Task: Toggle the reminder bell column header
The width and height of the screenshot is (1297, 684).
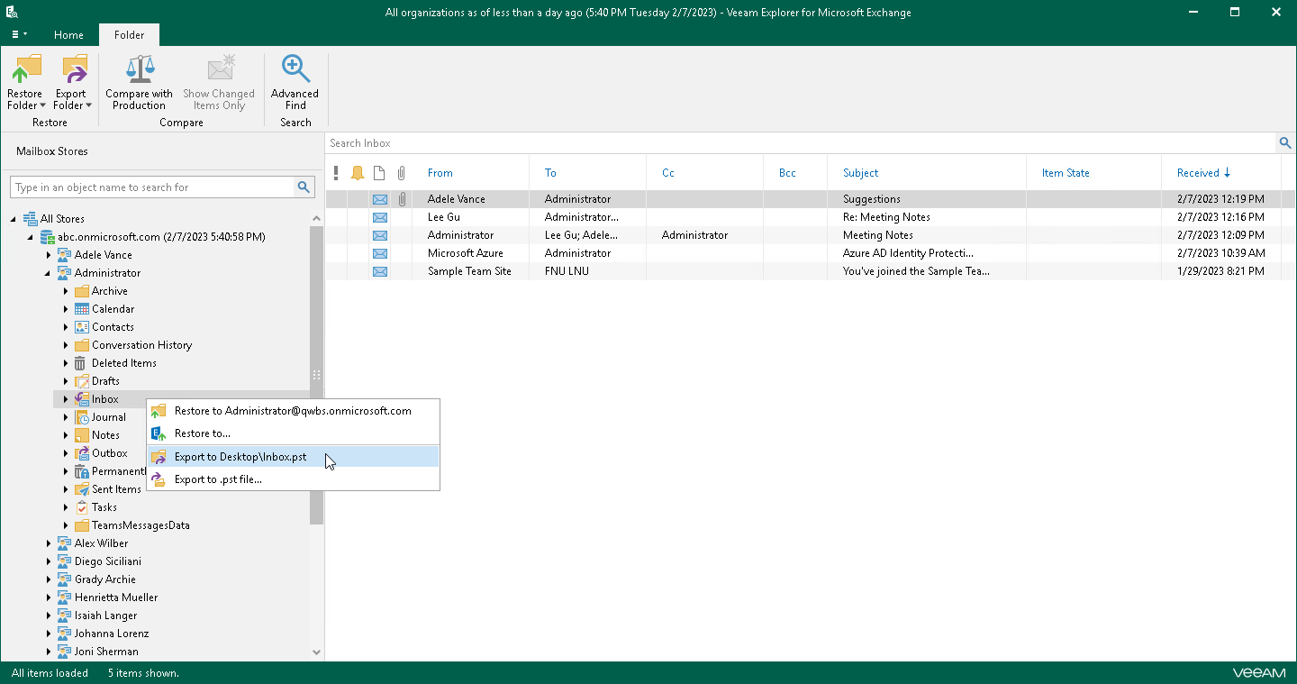Action: [358, 172]
